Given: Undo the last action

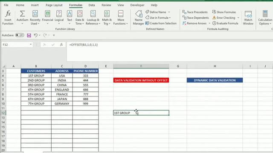Looking at the screenshot, I should (x=35, y=35).
